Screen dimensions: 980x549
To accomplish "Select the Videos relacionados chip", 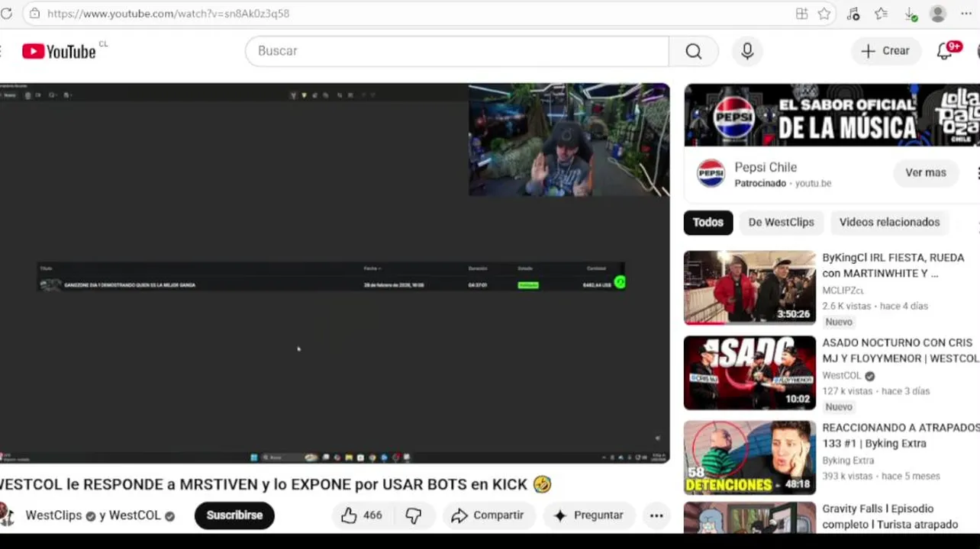I will 889,223.
